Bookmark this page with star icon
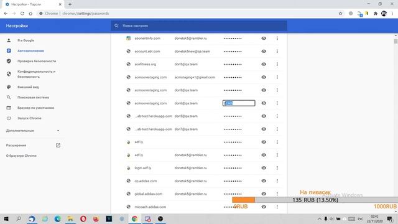 340,14
